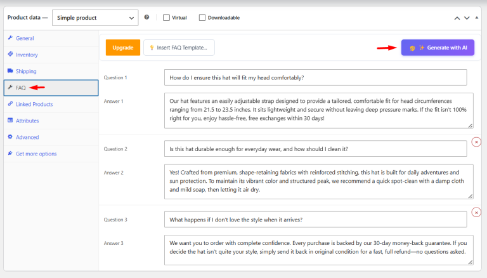Click the Attributes list icon
The height and width of the screenshot is (278, 487).
click(10, 121)
